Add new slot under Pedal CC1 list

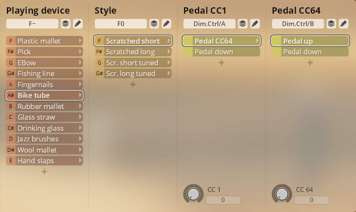coord(221,63)
